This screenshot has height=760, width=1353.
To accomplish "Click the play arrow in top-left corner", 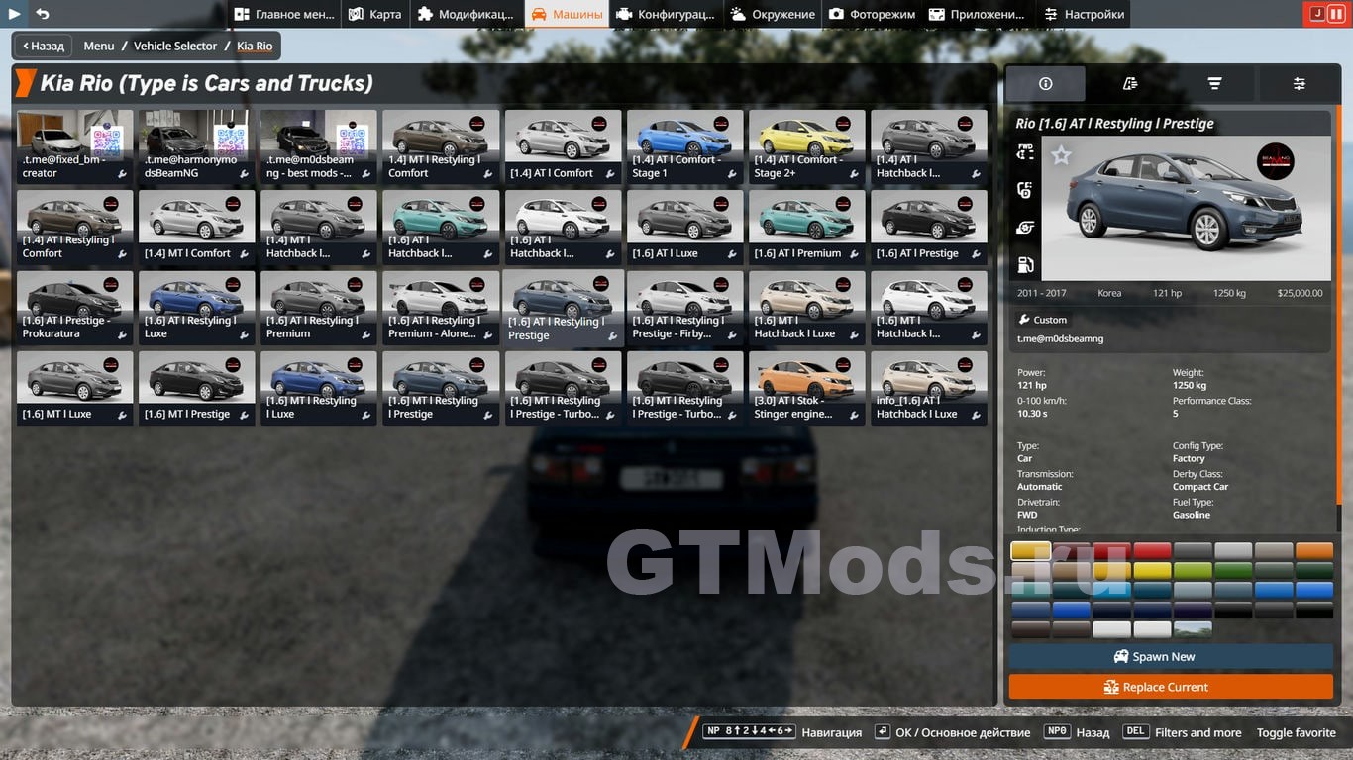I will click(14, 14).
